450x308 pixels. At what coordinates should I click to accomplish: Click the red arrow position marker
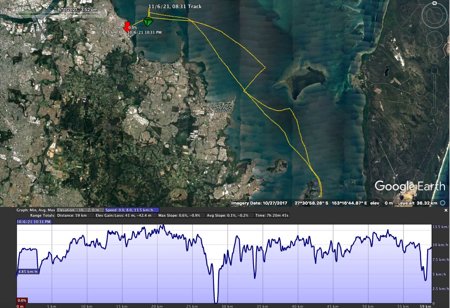click(x=127, y=27)
